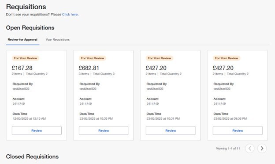Click the Closed Requisitions heading
275x164 pixels.
tap(32, 156)
